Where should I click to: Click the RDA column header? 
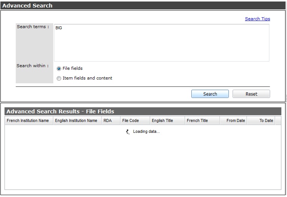pyautogui.click(x=108, y=120)
